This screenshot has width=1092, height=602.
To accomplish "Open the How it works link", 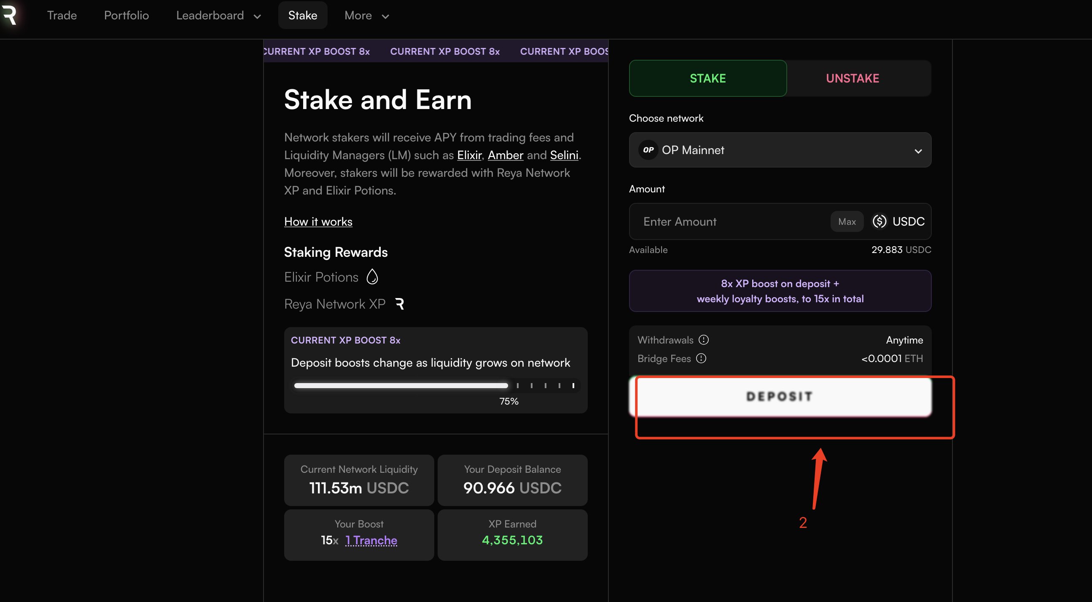I will [x=318, y=222].
